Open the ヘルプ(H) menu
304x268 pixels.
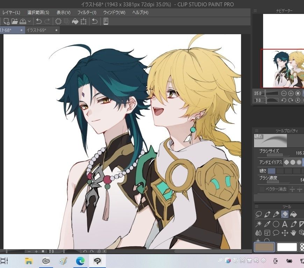click(x=140, y=13)
